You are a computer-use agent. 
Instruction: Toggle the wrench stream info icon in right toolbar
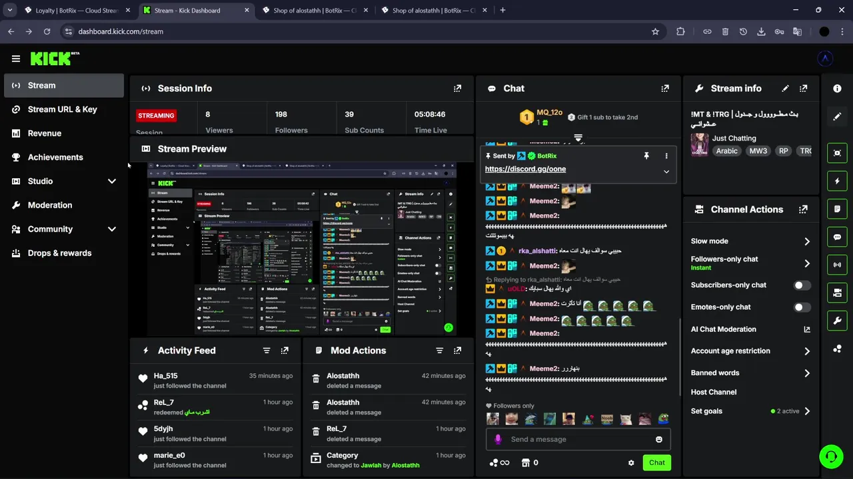coord(837,321)
